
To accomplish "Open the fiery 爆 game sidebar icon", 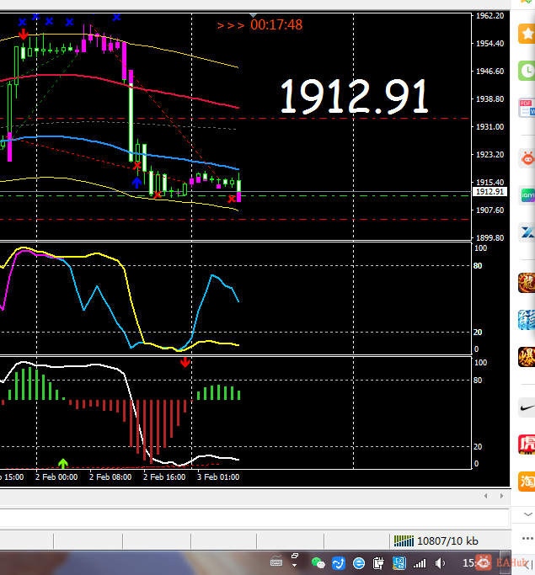I will [527, 357].
